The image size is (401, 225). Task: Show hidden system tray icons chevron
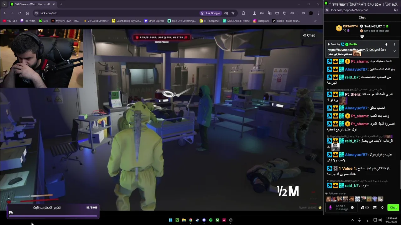point(352,220)
